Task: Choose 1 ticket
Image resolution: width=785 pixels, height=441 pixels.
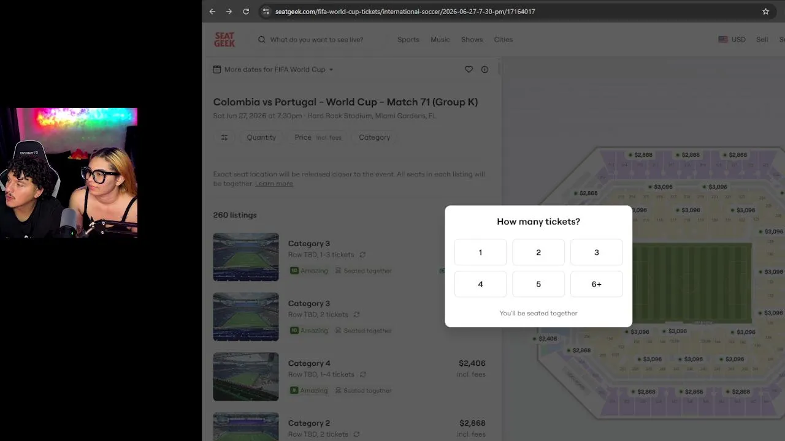Action: [x=480, y=252]
